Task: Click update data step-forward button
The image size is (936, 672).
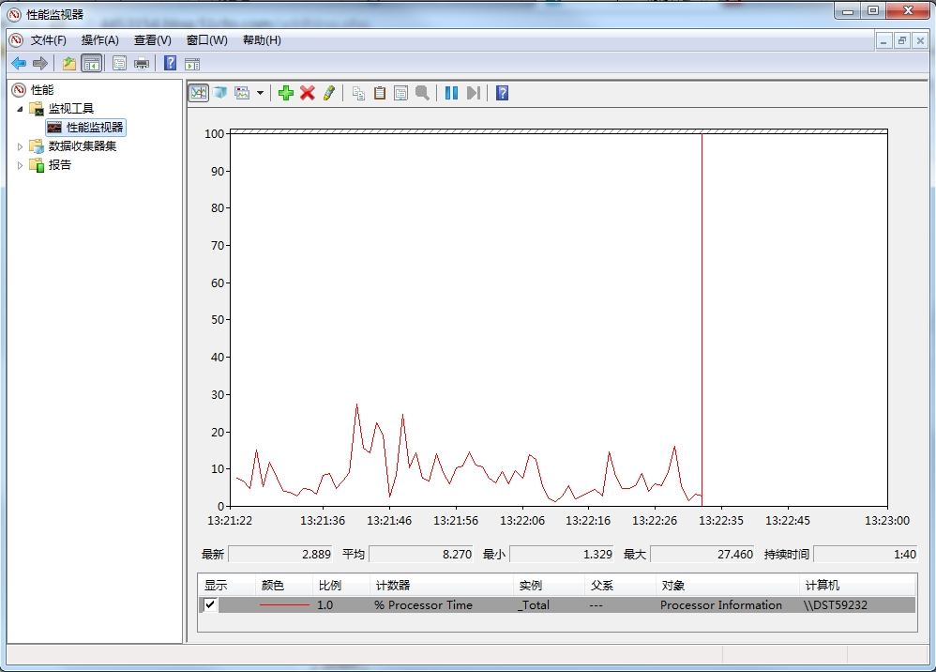Action: (474, 93)
